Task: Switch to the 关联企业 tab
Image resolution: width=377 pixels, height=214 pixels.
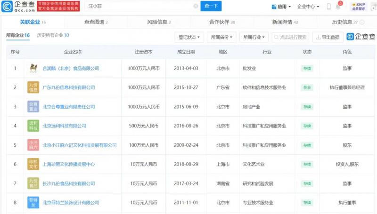Action: coord(33,22)
